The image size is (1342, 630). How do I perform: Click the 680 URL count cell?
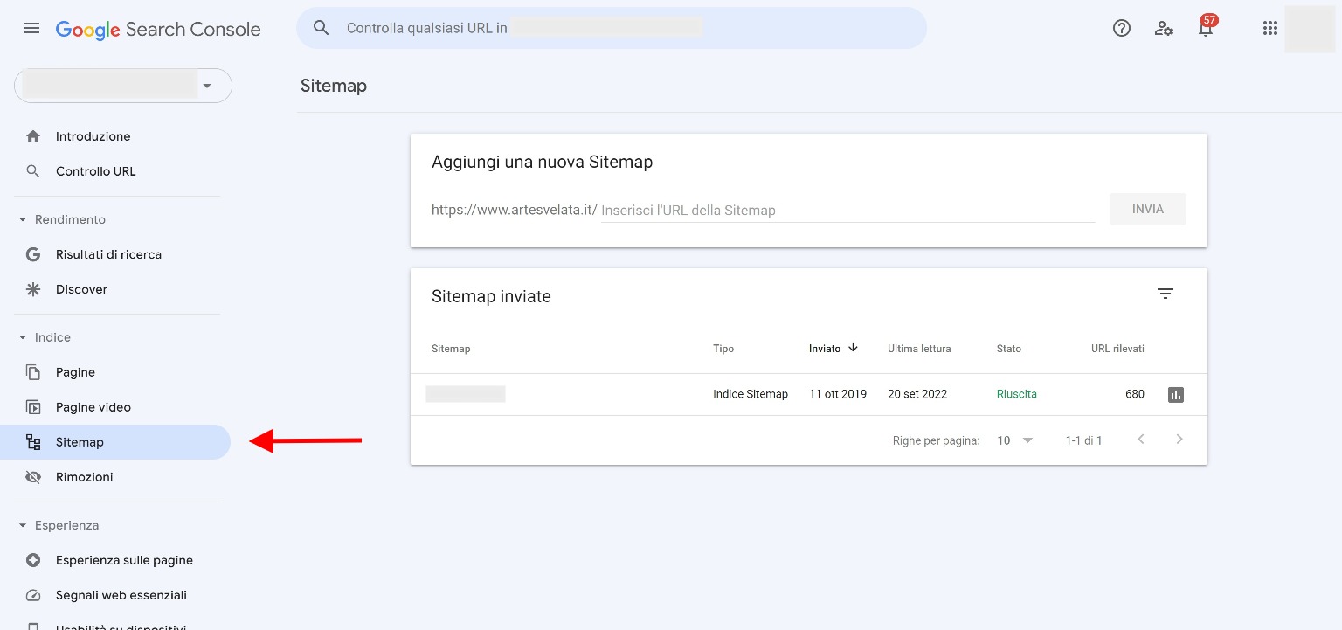[1135, 394]
